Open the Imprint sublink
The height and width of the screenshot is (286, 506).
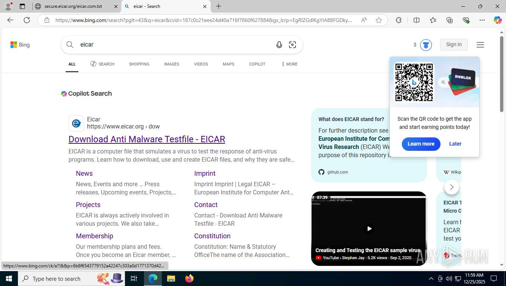click(x=205, y=174)
